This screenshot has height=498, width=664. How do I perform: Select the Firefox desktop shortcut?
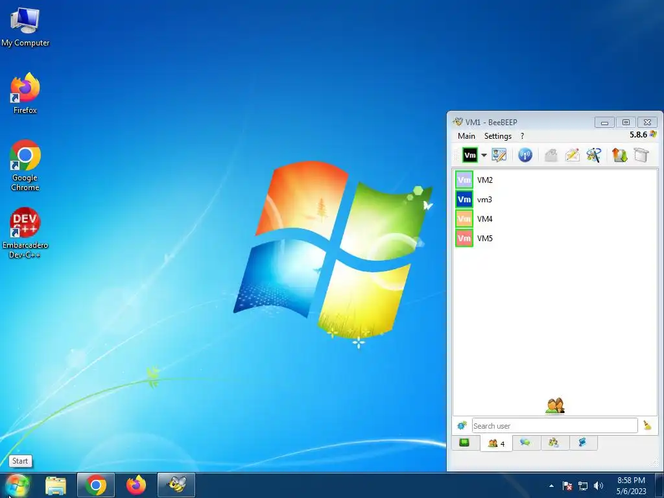[x=25, y=93]
